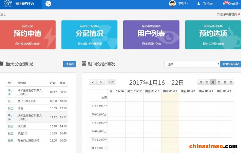The height and width of the screenshot is (153, 241).
Task: Switch calendar to 日 (day) view
Action: [x=225, y=82]
